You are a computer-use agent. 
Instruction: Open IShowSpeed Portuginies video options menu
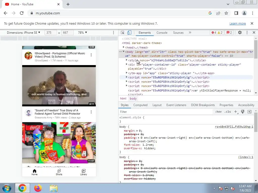click(91, 55)
